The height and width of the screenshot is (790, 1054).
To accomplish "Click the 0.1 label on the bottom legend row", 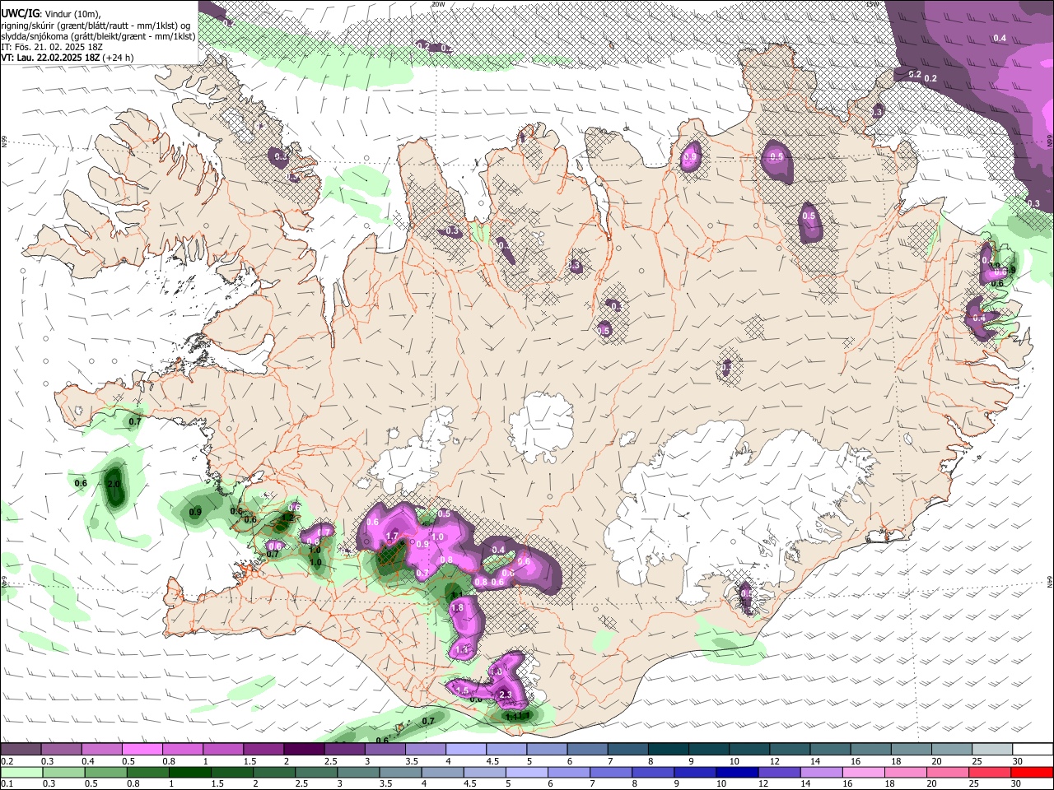I will click(7, 783).
